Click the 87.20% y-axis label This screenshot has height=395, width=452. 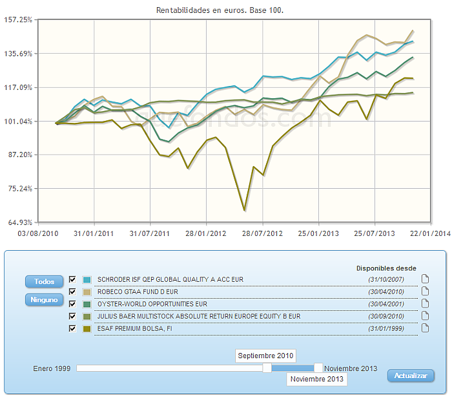tap(20, 155)
